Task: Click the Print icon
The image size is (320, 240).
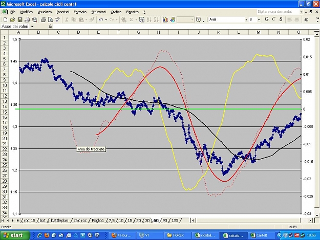Action: pos(44,19)
